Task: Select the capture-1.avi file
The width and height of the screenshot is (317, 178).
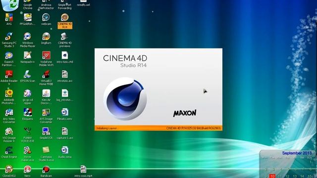Action: point(65,133)
